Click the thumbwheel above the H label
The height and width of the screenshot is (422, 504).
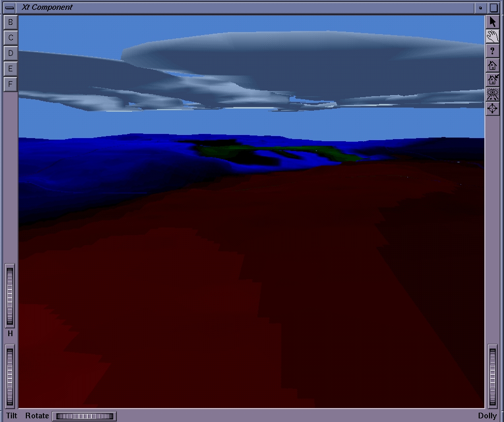[x=10, y=296]
